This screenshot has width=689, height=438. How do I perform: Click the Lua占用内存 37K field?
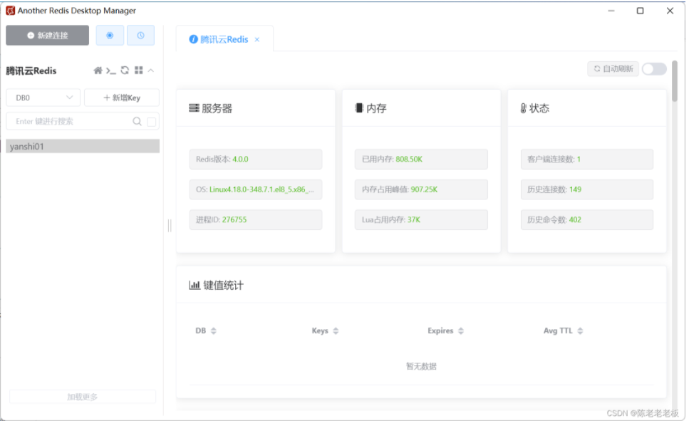(421, 219)
